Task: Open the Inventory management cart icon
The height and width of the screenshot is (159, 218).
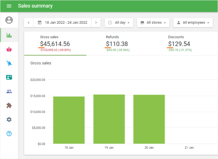Action: click(9, 63)
